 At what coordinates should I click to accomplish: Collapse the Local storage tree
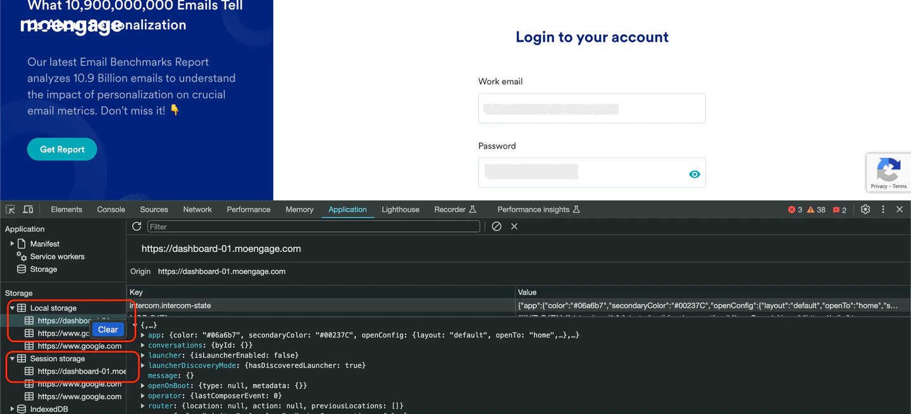click(12, 308)
